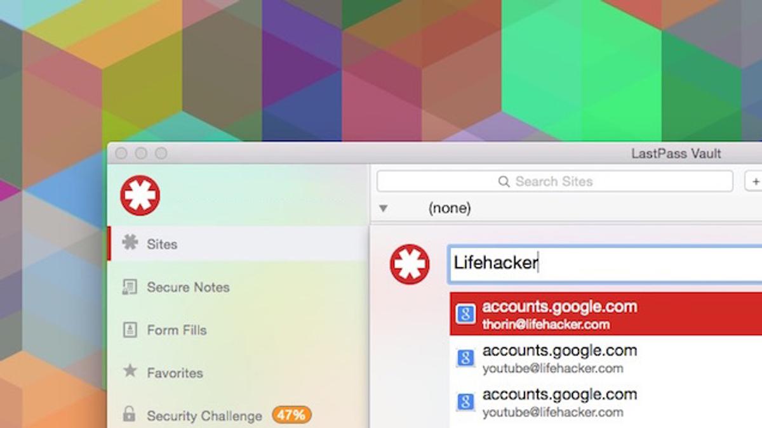
Task: Open the Sites section
Action: (238, 243)
